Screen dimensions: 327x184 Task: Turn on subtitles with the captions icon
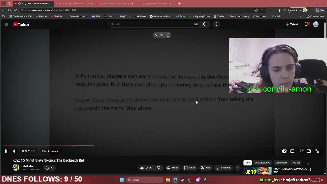pos(292,151)
